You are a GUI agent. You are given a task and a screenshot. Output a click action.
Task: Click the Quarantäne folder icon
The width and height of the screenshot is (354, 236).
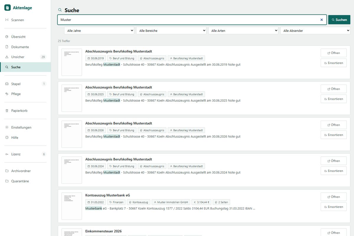pyautogui.click(x=7, y=181)
